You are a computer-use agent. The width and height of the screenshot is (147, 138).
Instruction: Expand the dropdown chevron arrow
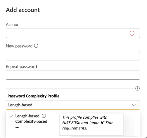coord(134,105)
